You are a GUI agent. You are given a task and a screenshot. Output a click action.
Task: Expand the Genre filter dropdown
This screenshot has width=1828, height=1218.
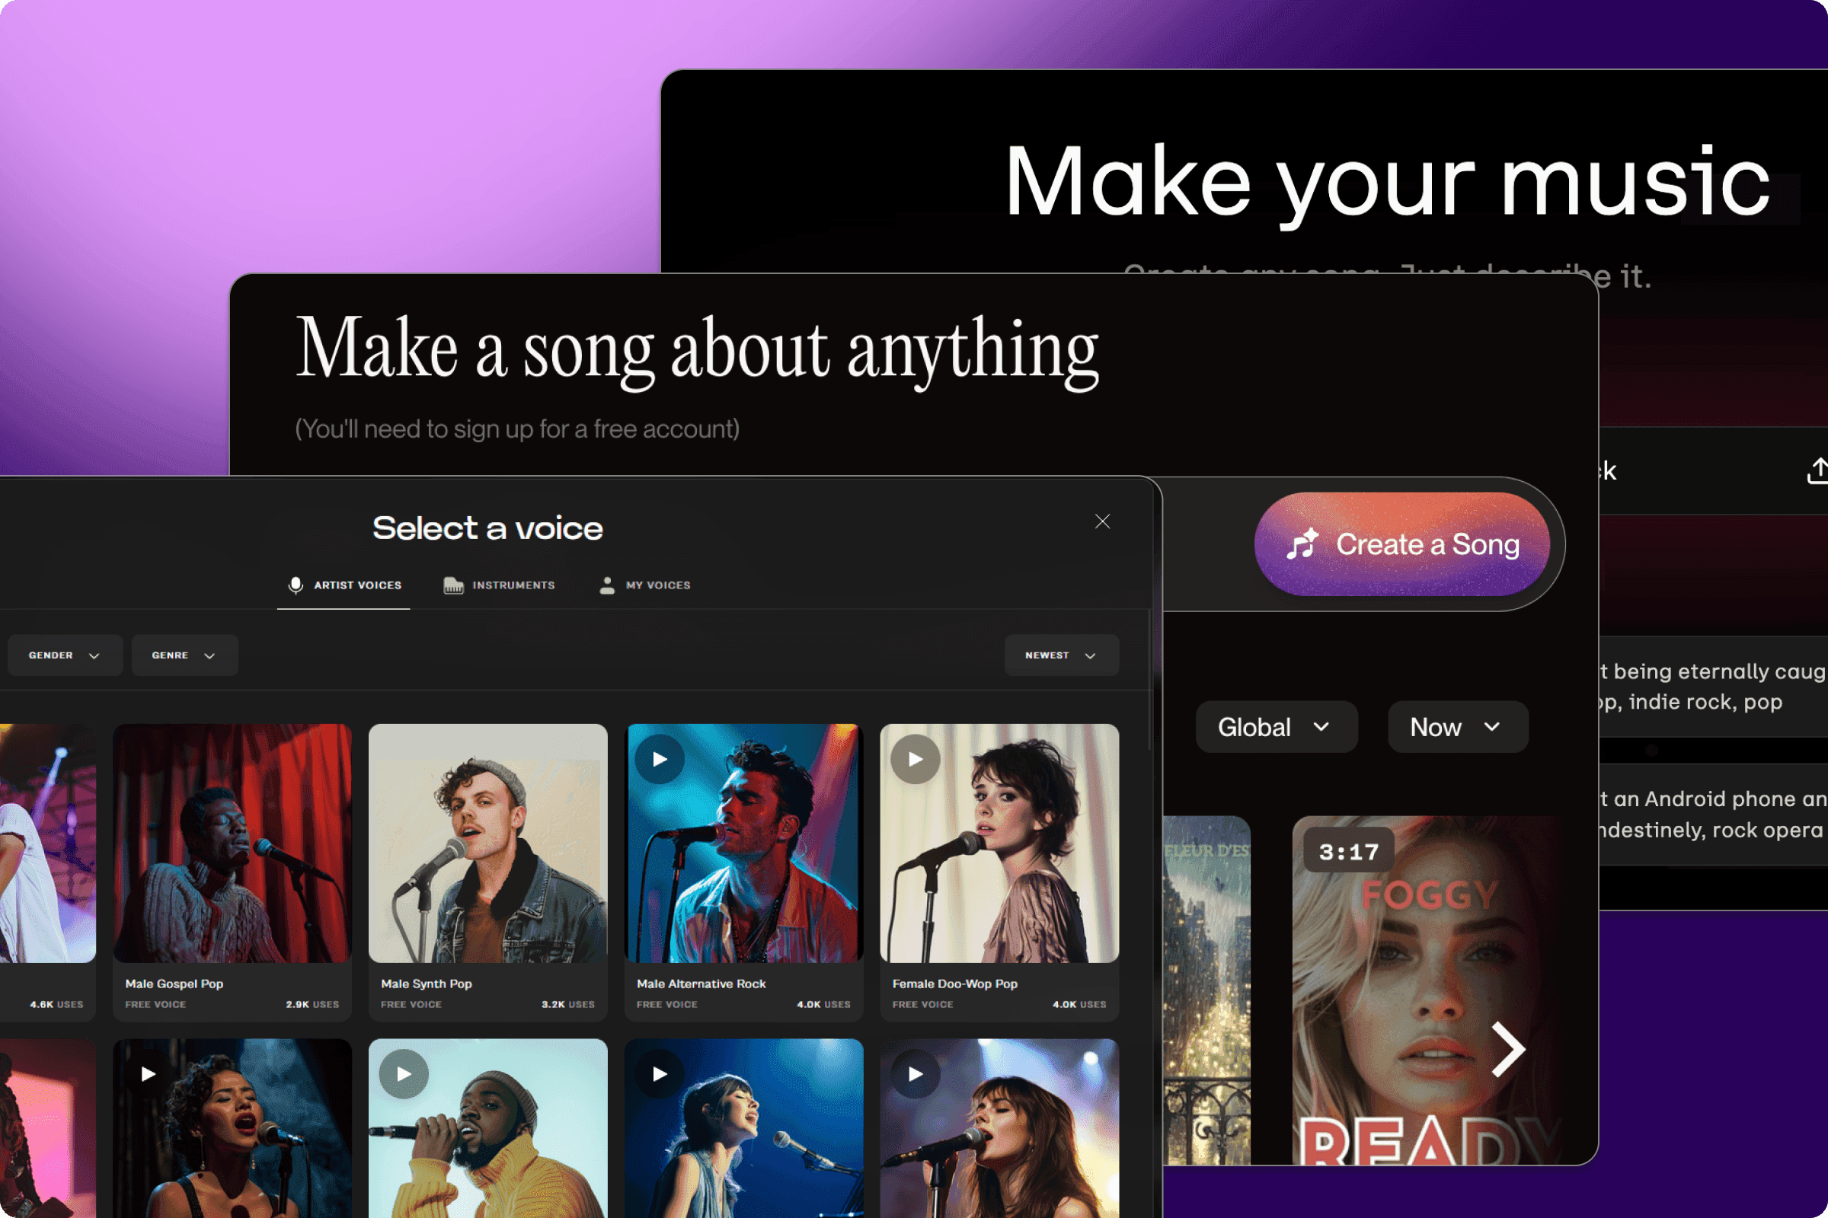pyautogui.click(x=181, y=654)
